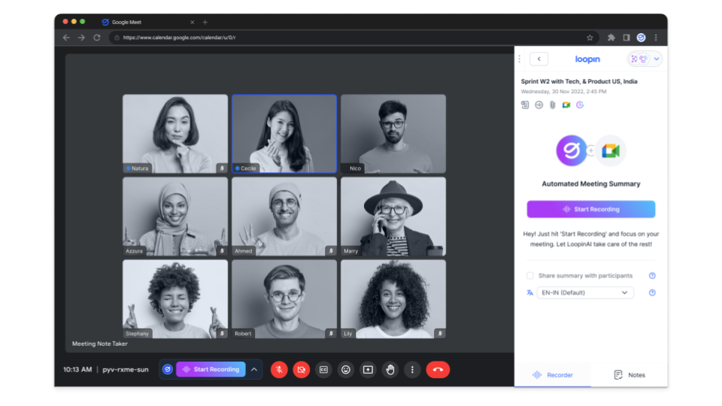The width and height of the screenshot is (722, 406).
Task: Switch to the Notes tab
Action: (x=629, y=374)
